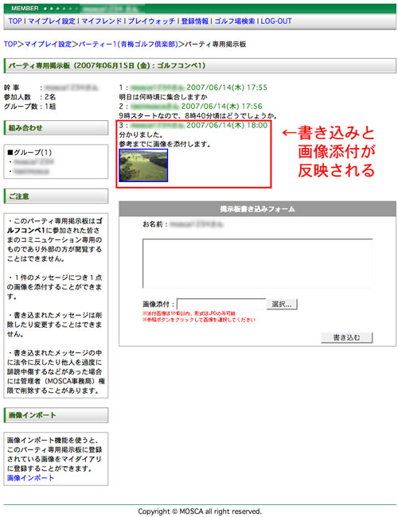398x517 pixels.
Task: Click the ご注意 sidebar header
Action: coord(56,196)
